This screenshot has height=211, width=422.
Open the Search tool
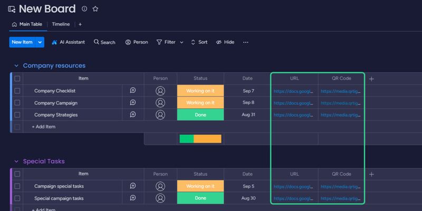click(104, 42)
